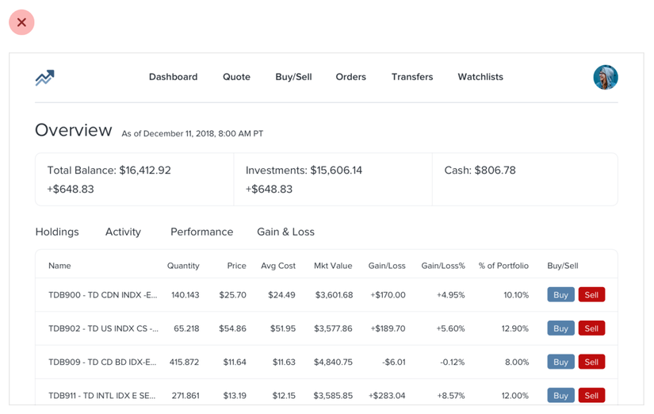Image resolution: width=654 pixels, height=414 pixels.
Task: Buy TDB909 - TD CD BD IDX
Action: coord(560,362)
